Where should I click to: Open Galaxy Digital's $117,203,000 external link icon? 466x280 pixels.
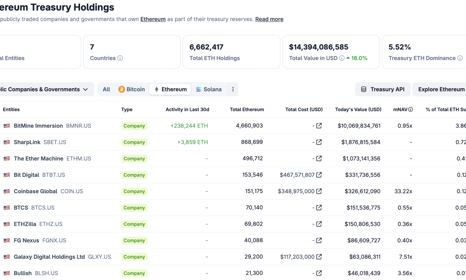318,257
